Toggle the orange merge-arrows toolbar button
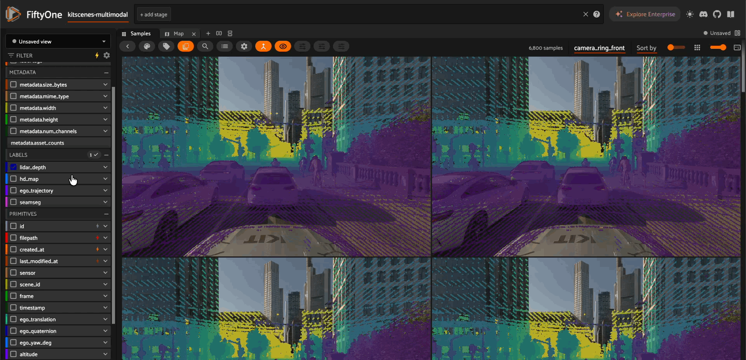The image size is (746, 360). coord(263,47)
